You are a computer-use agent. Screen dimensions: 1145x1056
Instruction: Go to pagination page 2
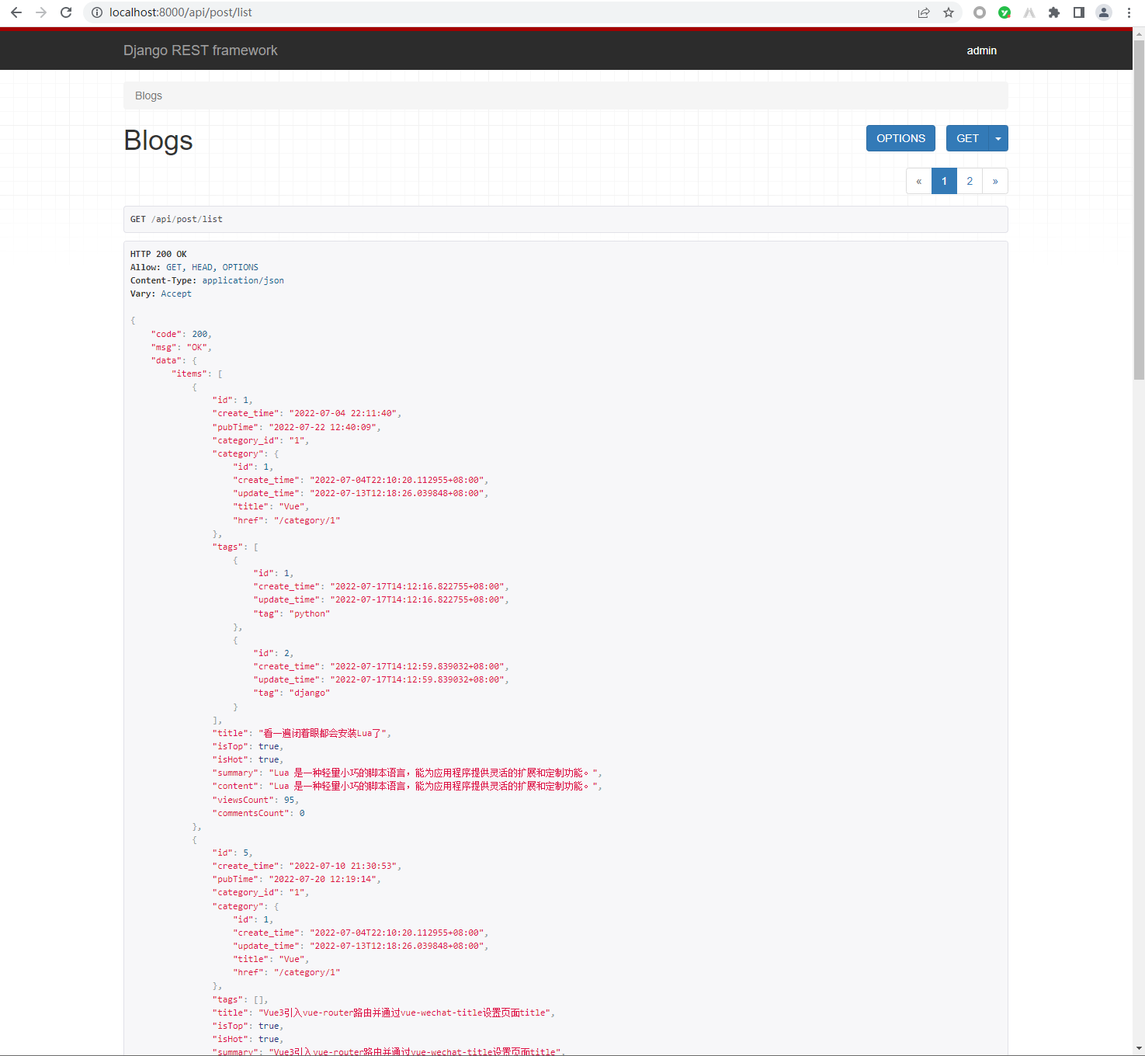(970, 181)
